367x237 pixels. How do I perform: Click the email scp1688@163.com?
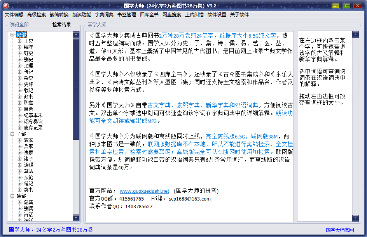pyautogui.click(x=190, y=199)
